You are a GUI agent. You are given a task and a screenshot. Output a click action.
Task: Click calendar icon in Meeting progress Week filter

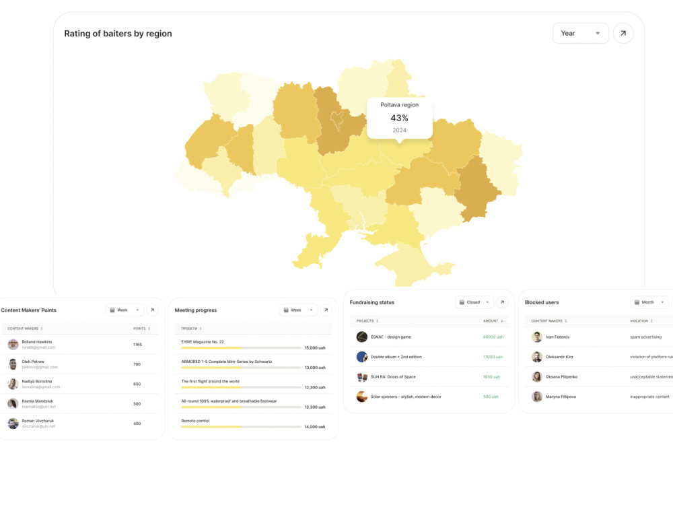pyautogui.click(x=286, y=310)
